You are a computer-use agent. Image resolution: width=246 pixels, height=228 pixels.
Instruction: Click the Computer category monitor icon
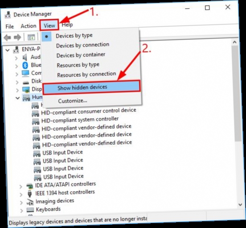tap(25, 73)
